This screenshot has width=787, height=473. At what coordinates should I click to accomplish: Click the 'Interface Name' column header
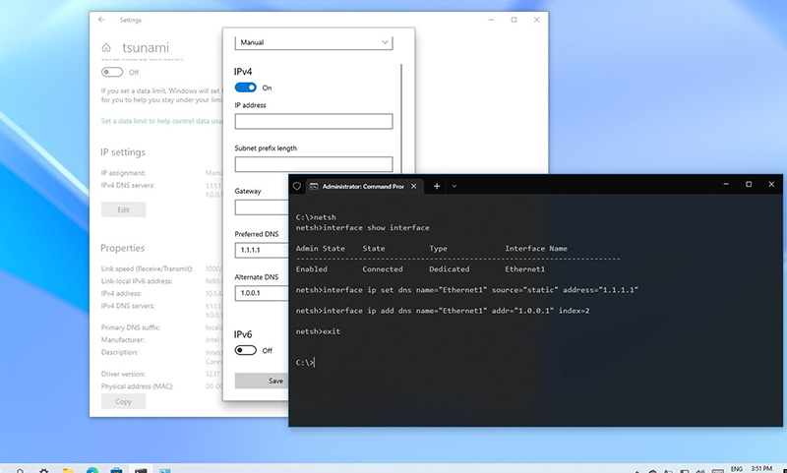(x=535, y=248)
